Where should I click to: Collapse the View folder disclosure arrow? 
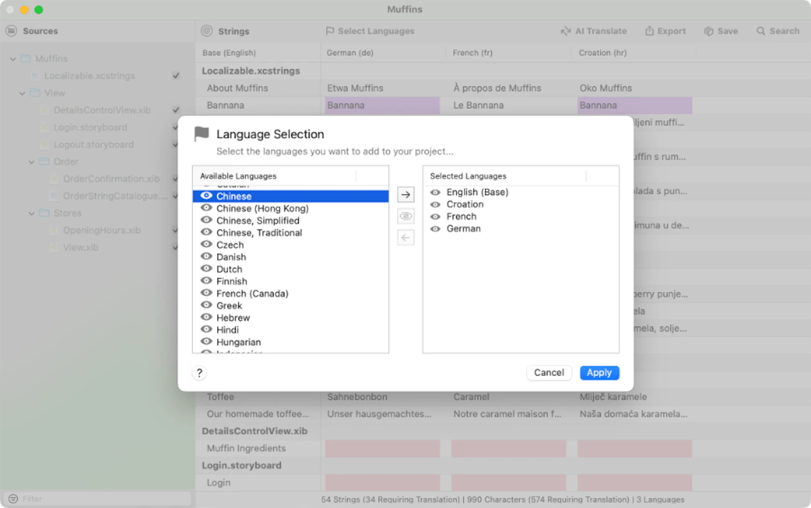(22, 93)
